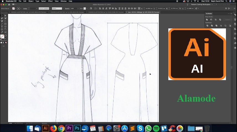This screenshot has height=132, width=237.
Task: Apply the Divide pathfinder
Action: (x=207, y=26)
